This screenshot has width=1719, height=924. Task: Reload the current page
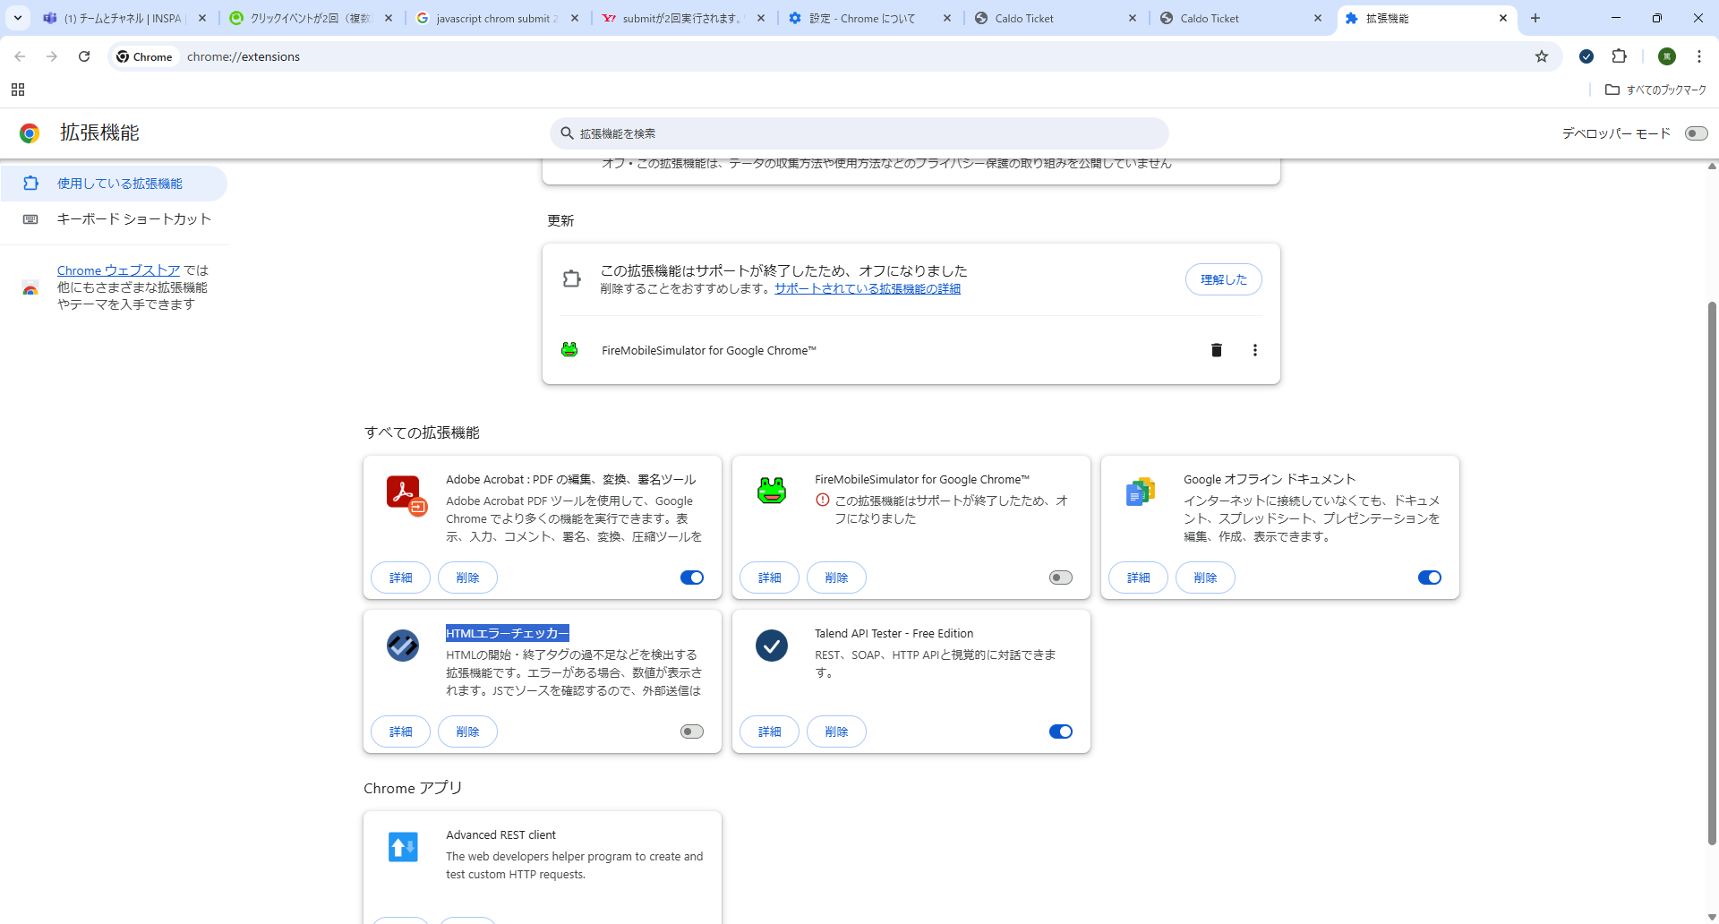[x=84, y=56]
